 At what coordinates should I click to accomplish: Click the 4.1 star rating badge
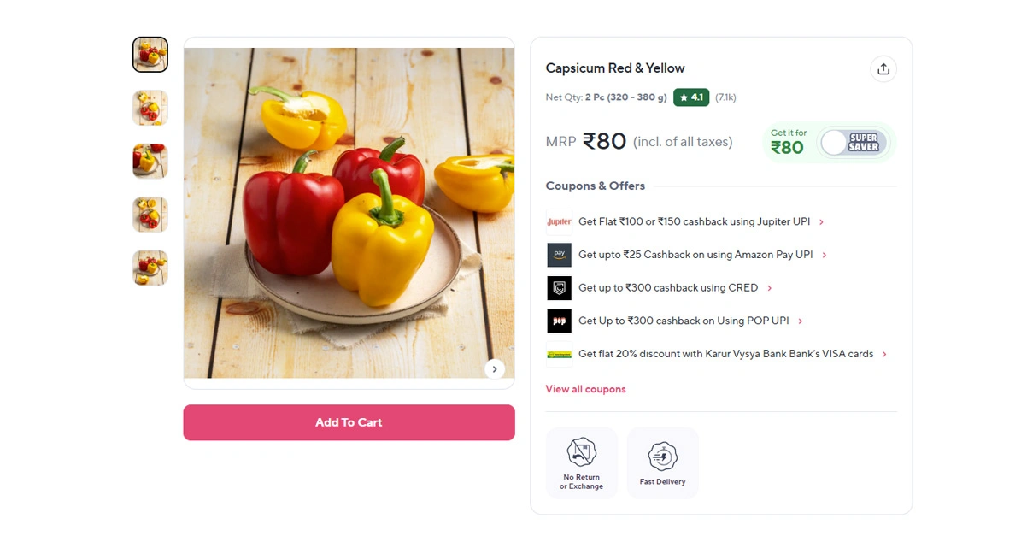pos(691,97)
